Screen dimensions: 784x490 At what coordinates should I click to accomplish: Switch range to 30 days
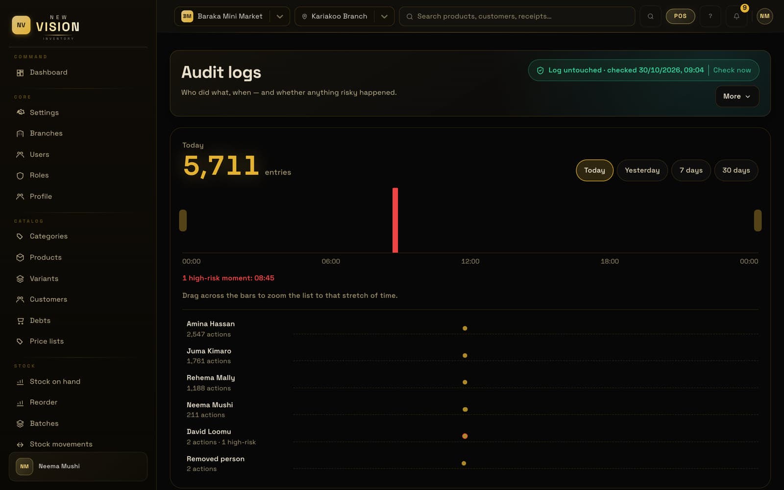(736, 171)
